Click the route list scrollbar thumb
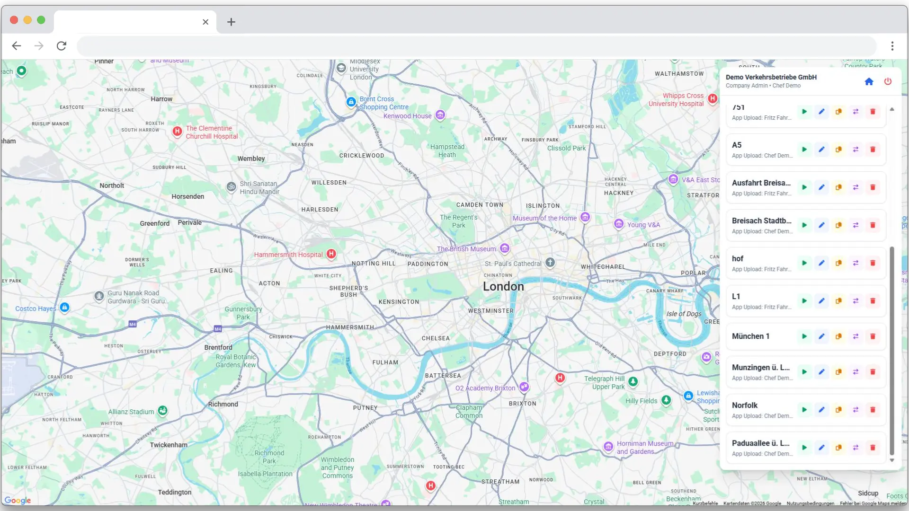The height and width of the screenshot is (511, 909). pyautogui.click(x=892, y=351)
